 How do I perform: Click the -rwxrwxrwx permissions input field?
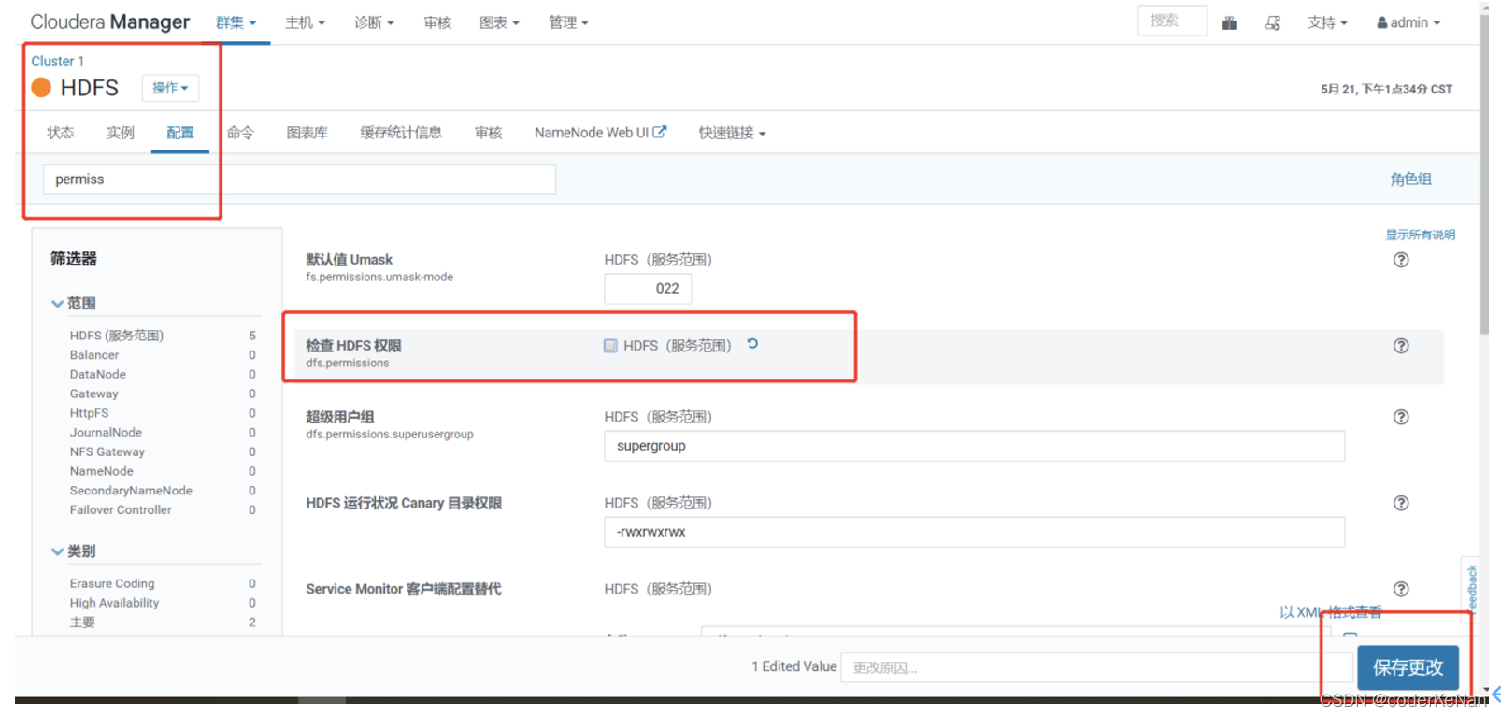[975, 532]
